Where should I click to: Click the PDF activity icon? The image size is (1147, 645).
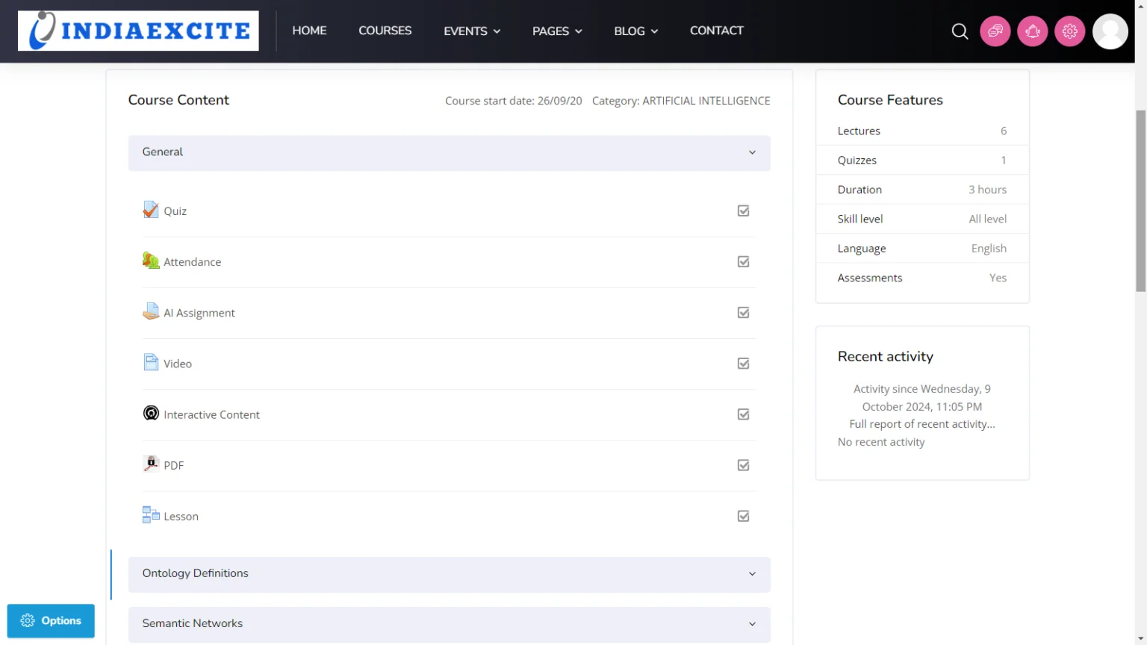(x=151, y=464)
